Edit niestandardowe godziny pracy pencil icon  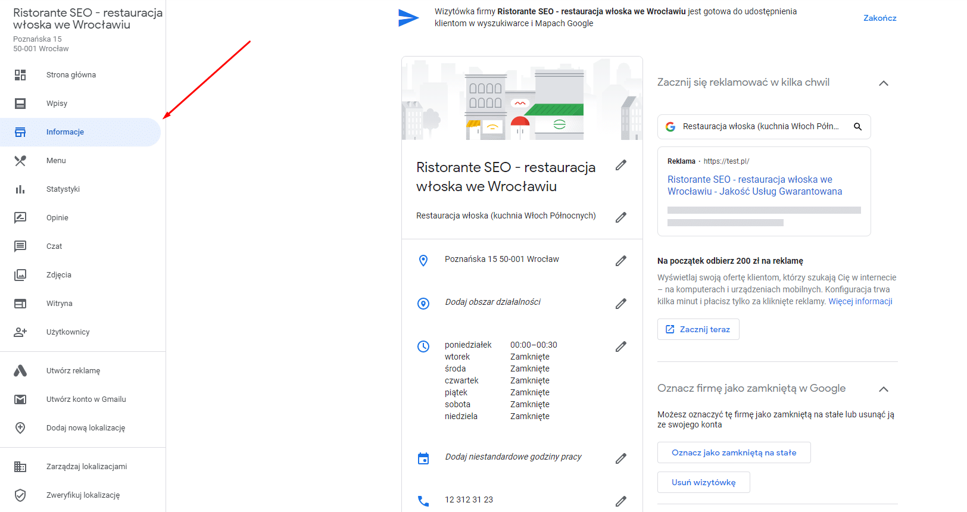pos(621,458)
